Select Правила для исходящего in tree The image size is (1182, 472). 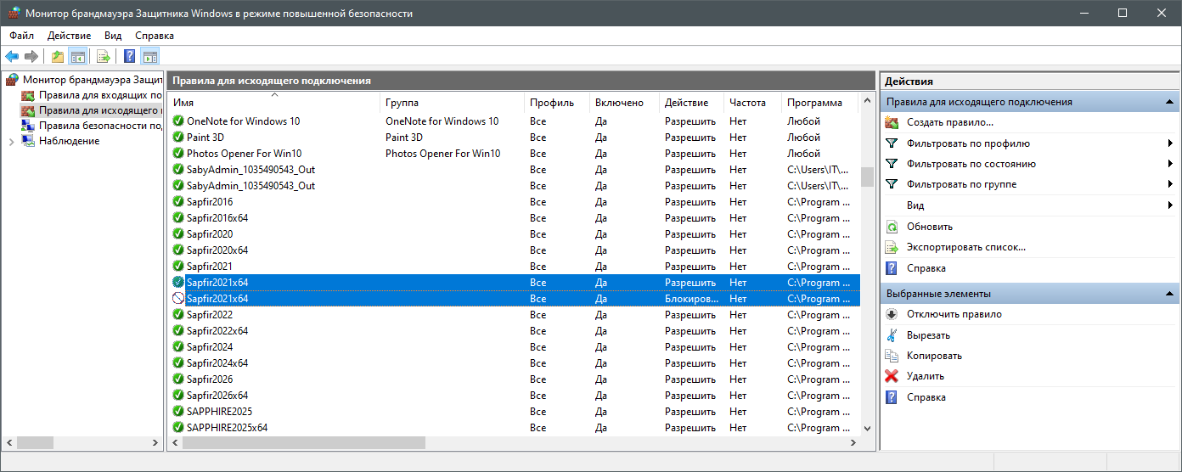point(100,110)
